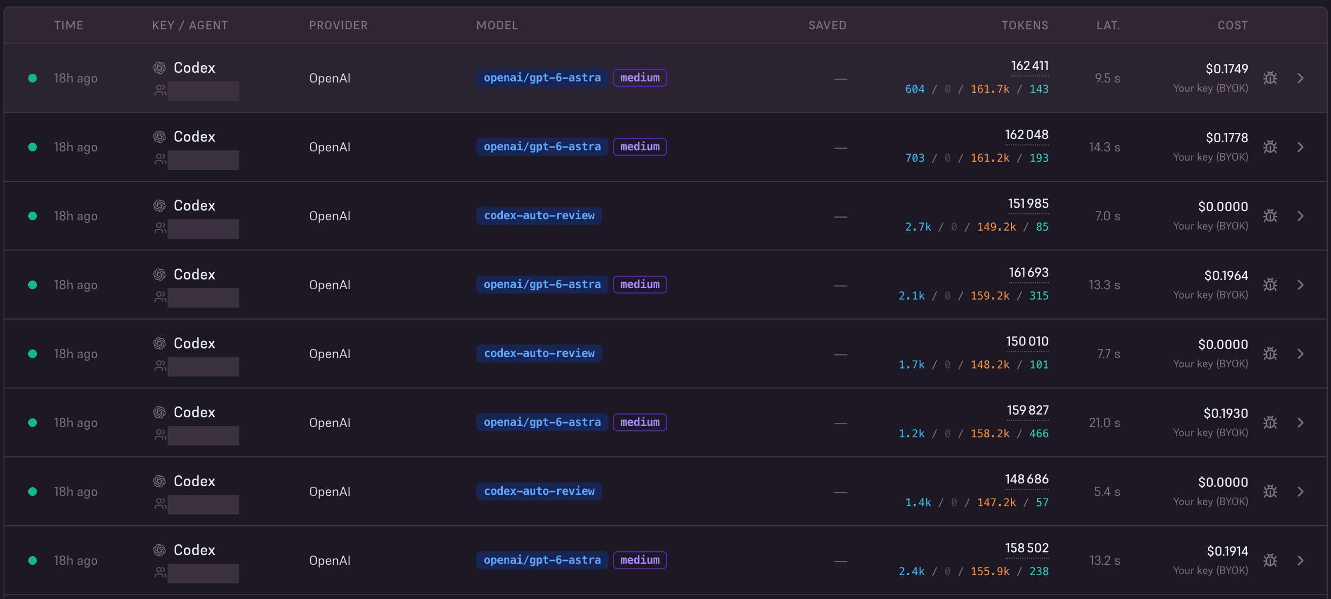Open debug bug icon for $0.1749 row

tap(1270, 78)
